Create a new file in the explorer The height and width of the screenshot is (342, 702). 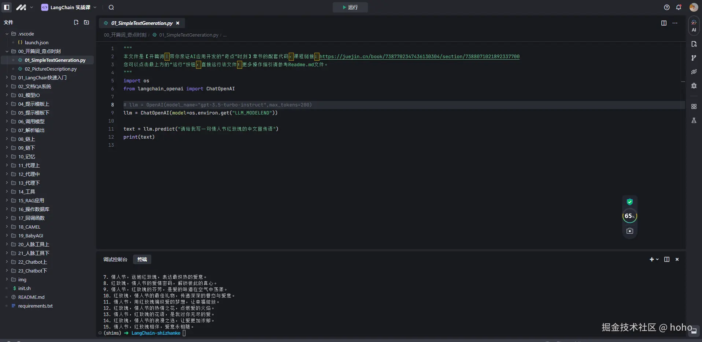[x=76, y=22]
